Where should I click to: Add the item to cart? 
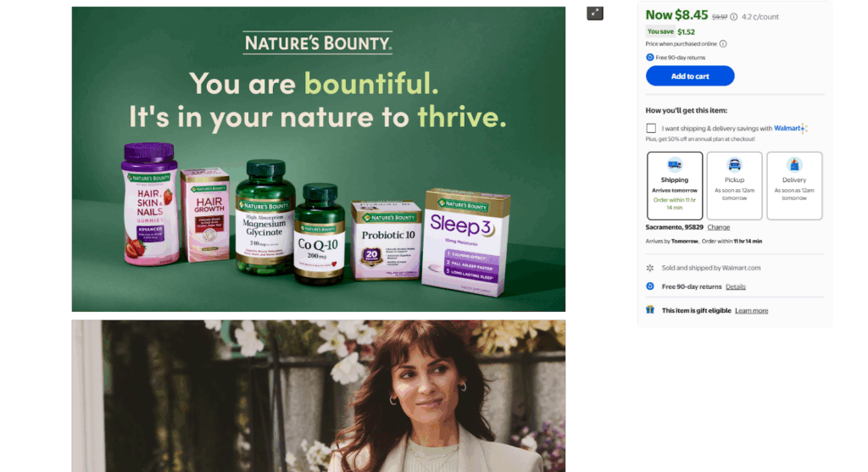[690, 75]
